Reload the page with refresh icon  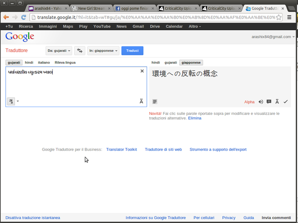(x=23, y=17)
